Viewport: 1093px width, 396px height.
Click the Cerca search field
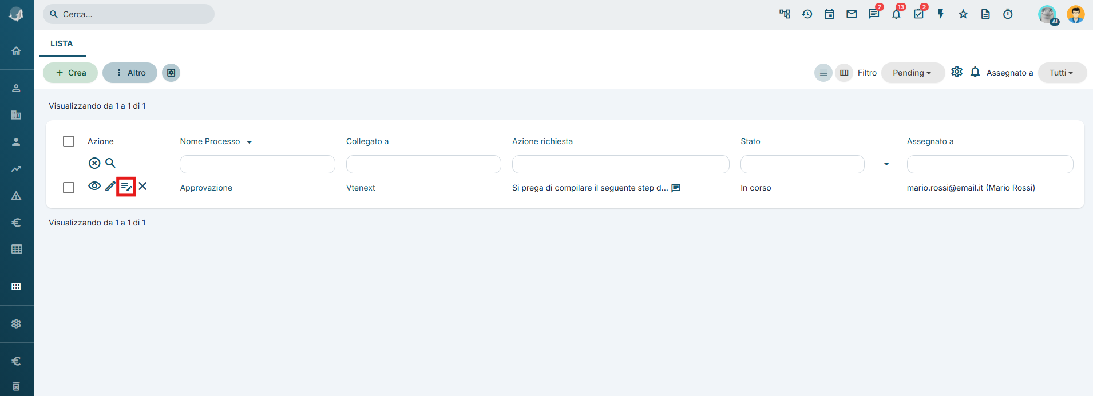point(129,14)
